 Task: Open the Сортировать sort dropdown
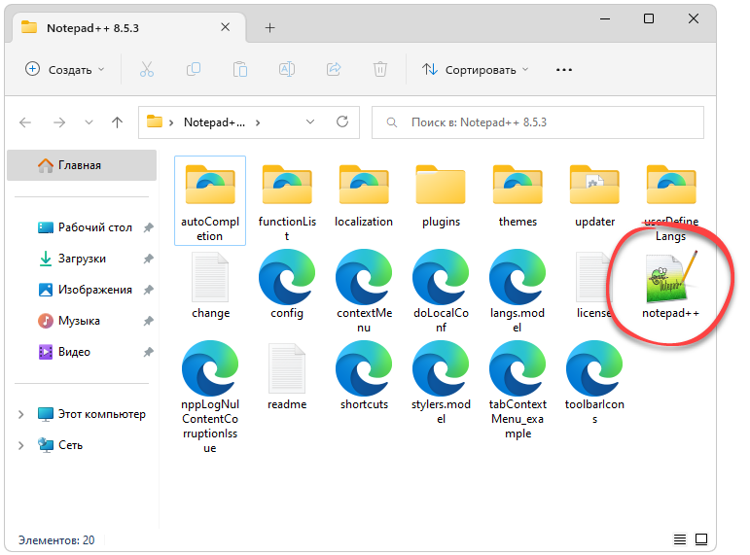pos(476,69)
